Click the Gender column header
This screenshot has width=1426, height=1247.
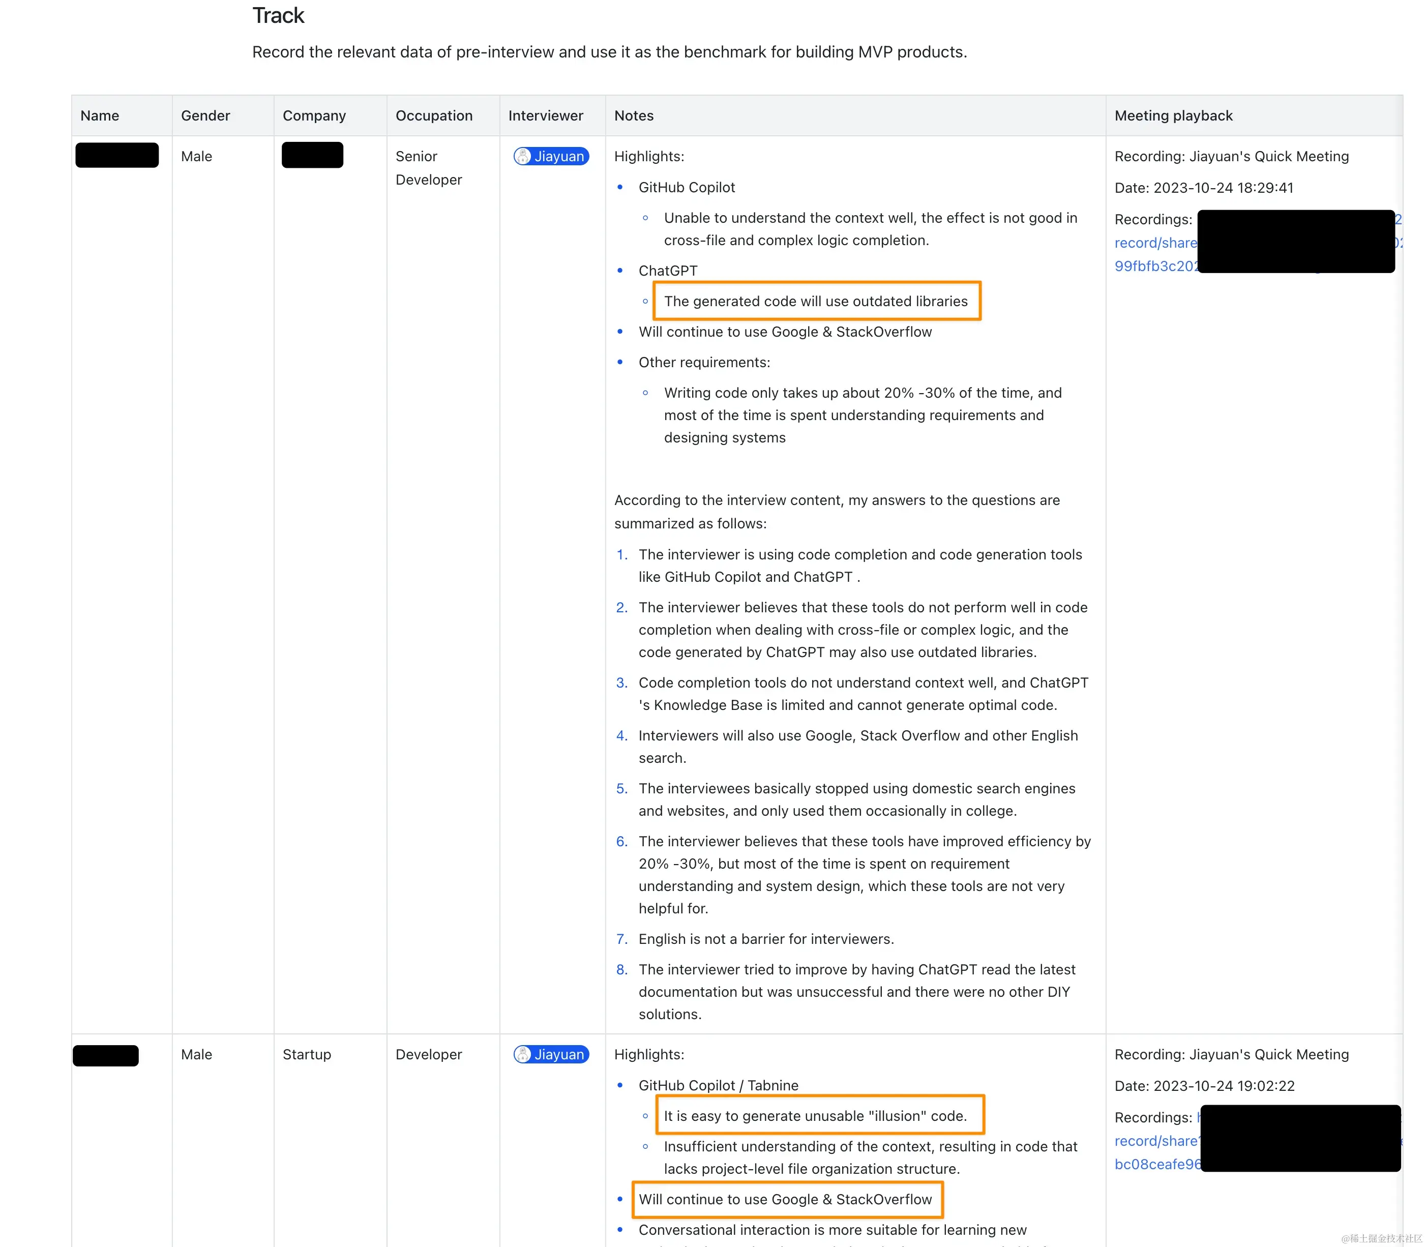(205, 115)
